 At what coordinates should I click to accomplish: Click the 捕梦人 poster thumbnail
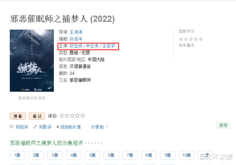pos(32,61)
